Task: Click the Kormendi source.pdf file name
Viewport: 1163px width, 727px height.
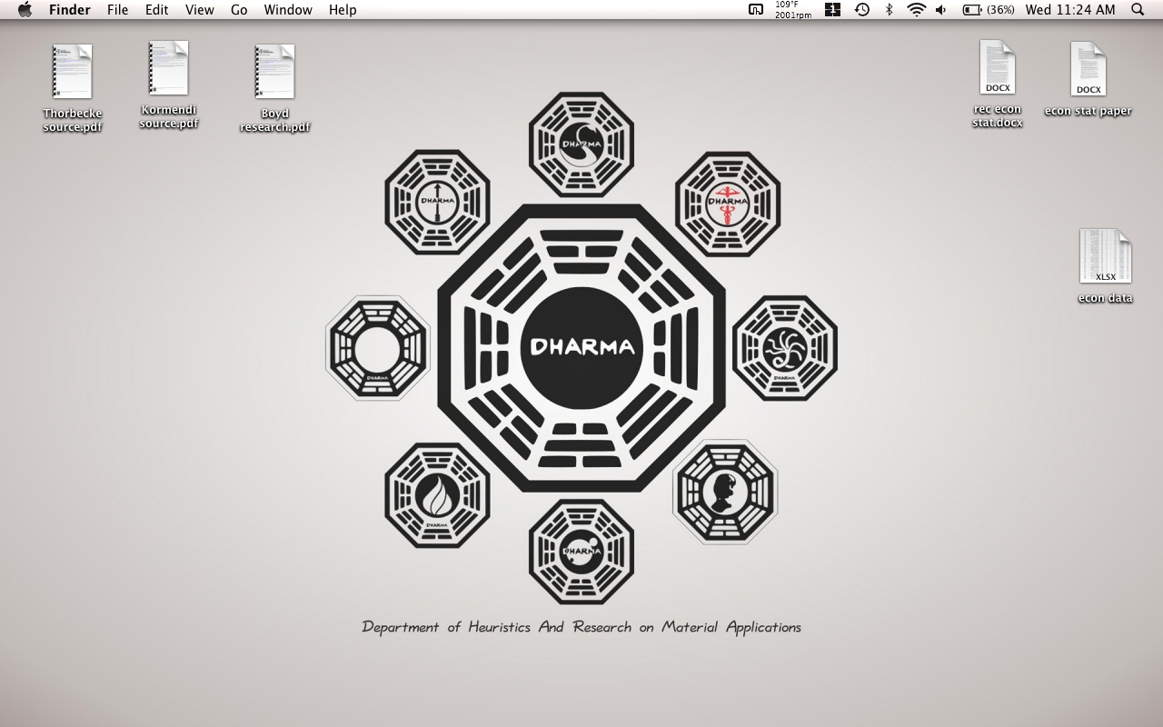Action: (169, 116)
